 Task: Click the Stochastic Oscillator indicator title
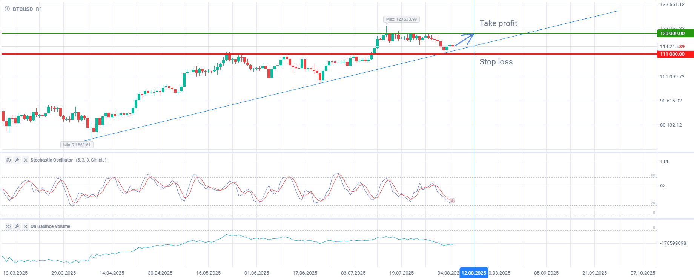[x=51, y=160]
